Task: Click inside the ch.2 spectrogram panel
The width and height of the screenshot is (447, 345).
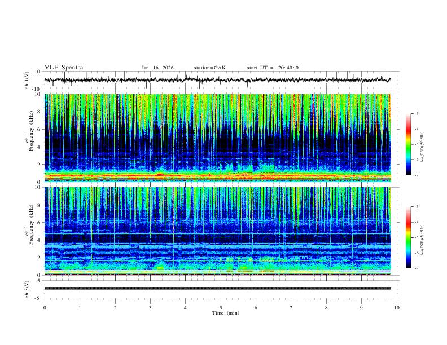Action: click(218, 231)
